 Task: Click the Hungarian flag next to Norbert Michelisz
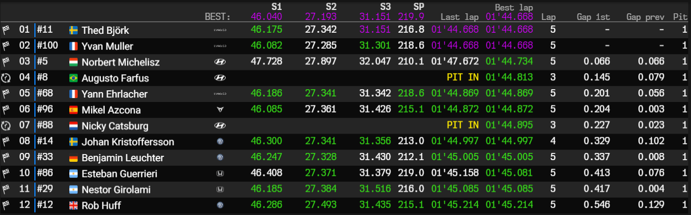[x=74, y=62]
